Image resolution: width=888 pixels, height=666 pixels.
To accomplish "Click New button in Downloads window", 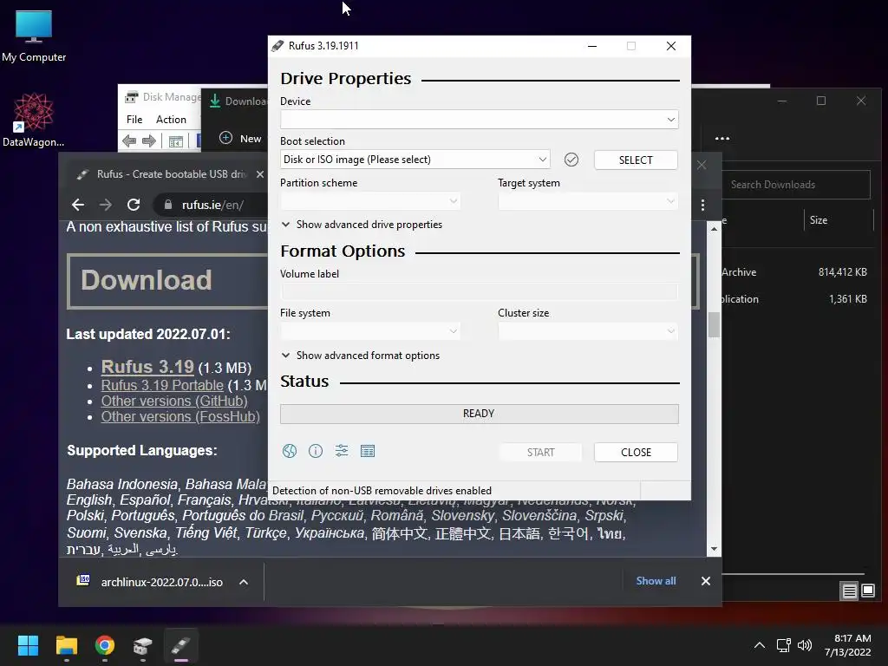I will (x=240, y=138).
